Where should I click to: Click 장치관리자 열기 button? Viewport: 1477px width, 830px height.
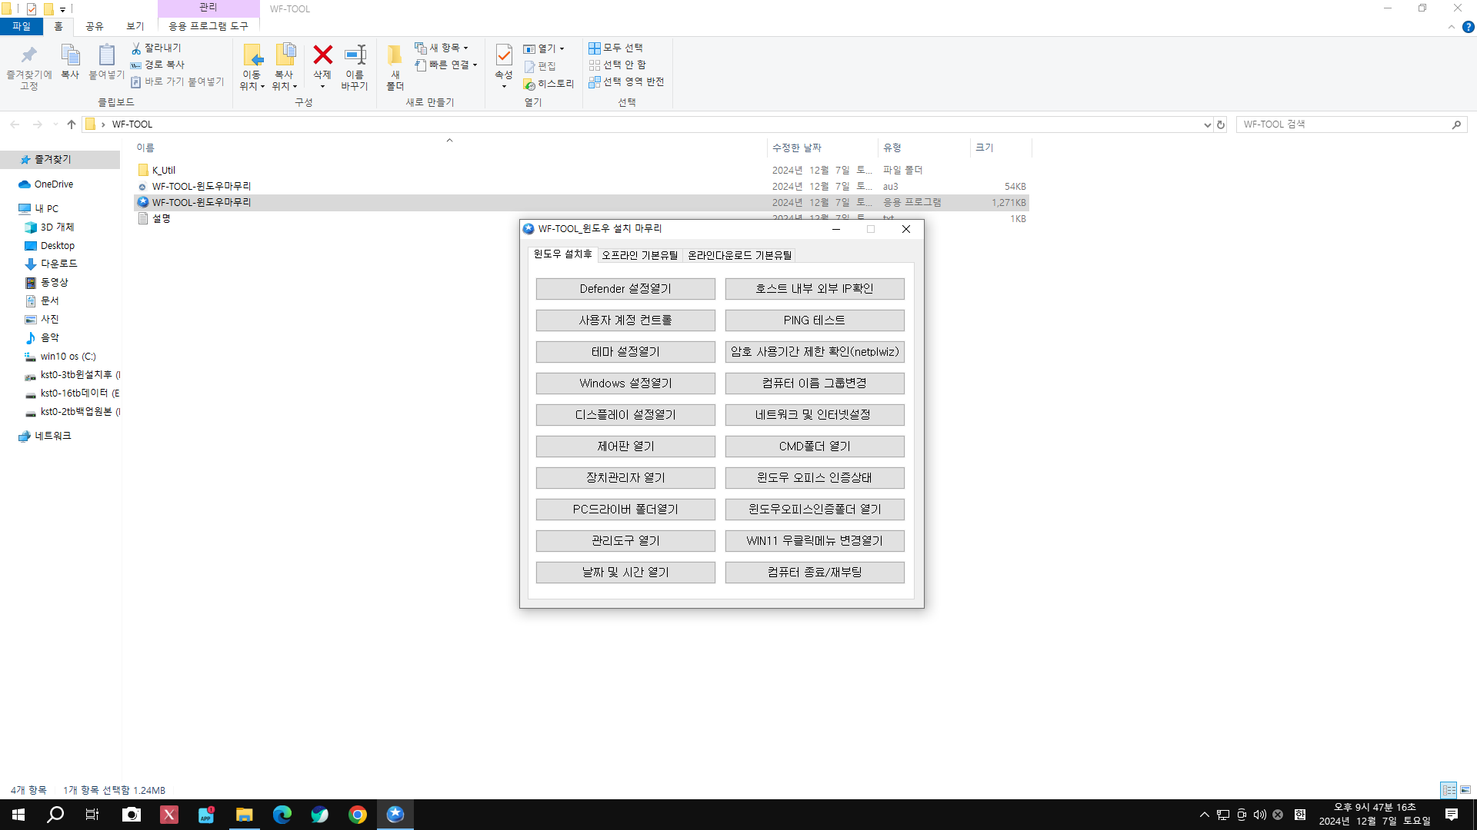point(625,478)
